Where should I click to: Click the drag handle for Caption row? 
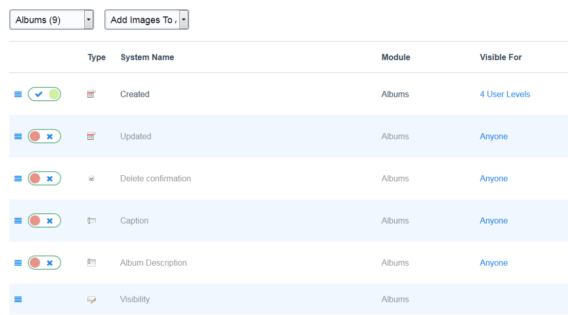(18, 221)
